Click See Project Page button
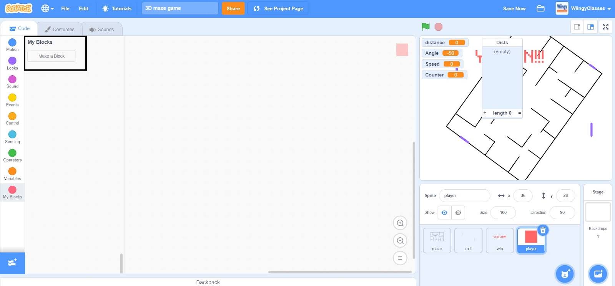Screen dimensions: 615x286 [x=278, y=8]
